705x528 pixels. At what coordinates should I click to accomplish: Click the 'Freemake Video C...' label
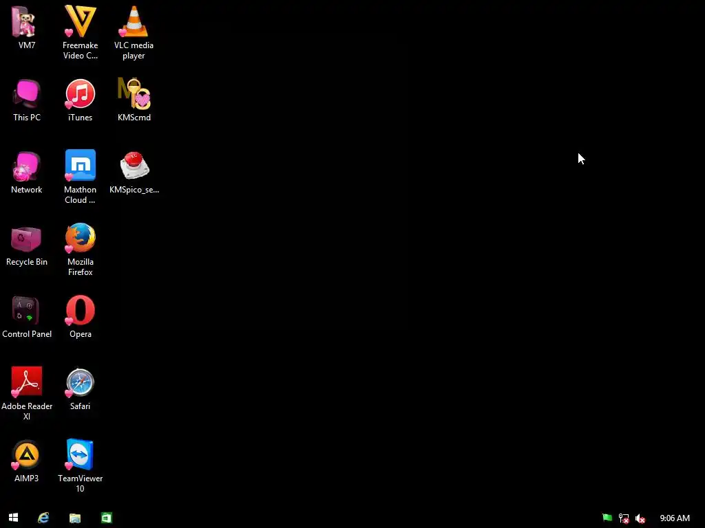80,50
